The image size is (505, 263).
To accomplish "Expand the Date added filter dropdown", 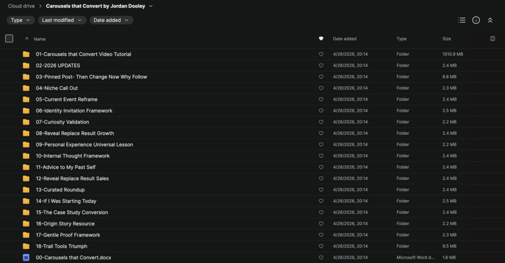I will (111, 20).
